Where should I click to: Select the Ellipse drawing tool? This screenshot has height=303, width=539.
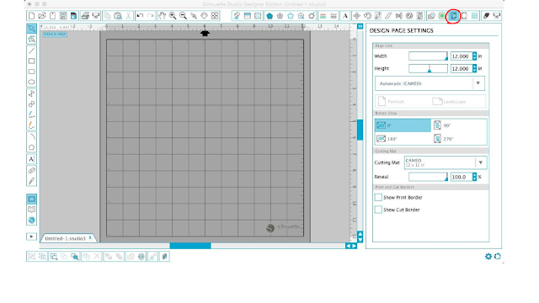pos(31,82)
